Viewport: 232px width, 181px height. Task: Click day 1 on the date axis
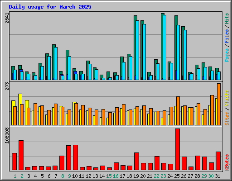pos(15,176)
